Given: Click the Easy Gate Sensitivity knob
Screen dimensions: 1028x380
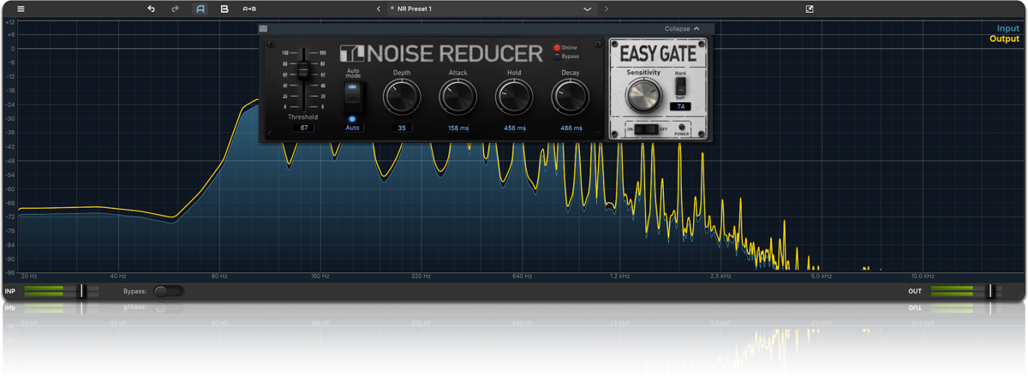Looking at the screenshot, I should [643, 97].
